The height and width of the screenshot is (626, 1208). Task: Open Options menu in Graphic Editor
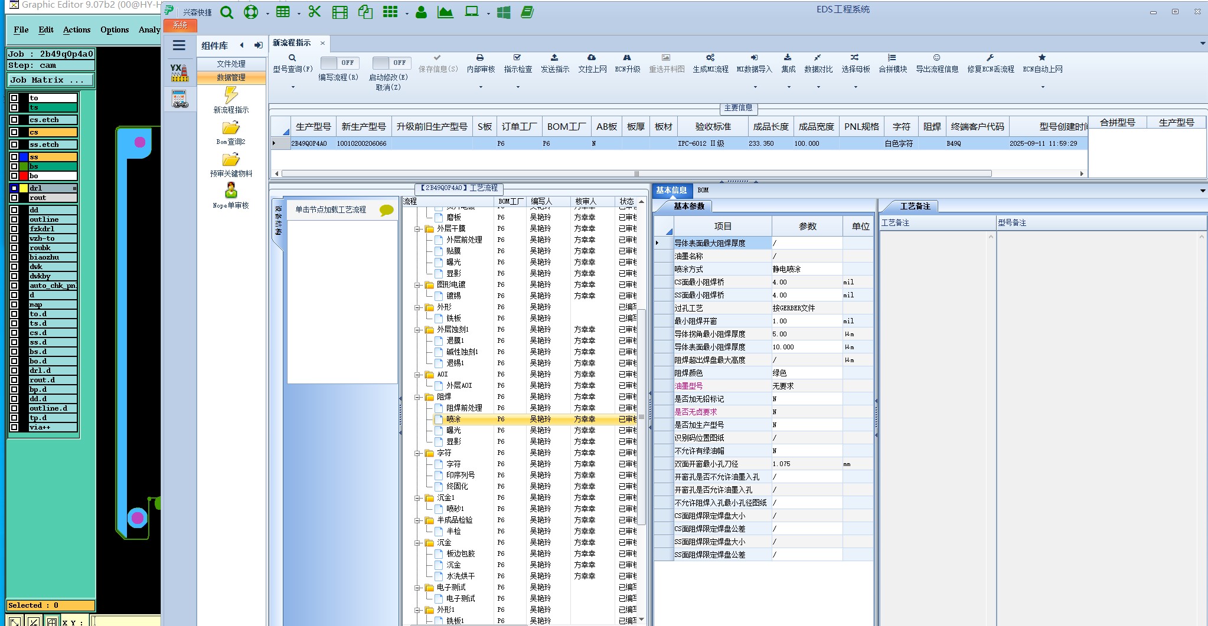tap(115, 30)
